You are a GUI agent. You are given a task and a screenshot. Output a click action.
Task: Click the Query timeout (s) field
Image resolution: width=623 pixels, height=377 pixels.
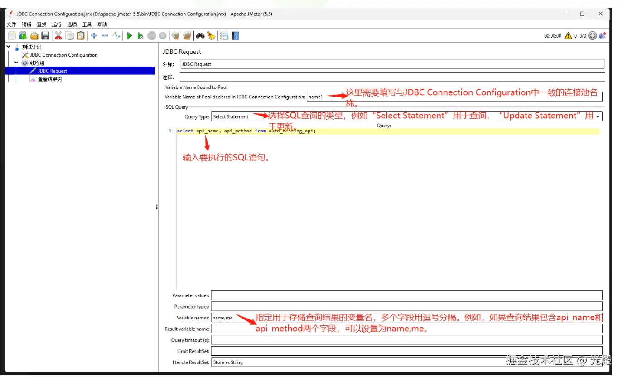[407, 340]
